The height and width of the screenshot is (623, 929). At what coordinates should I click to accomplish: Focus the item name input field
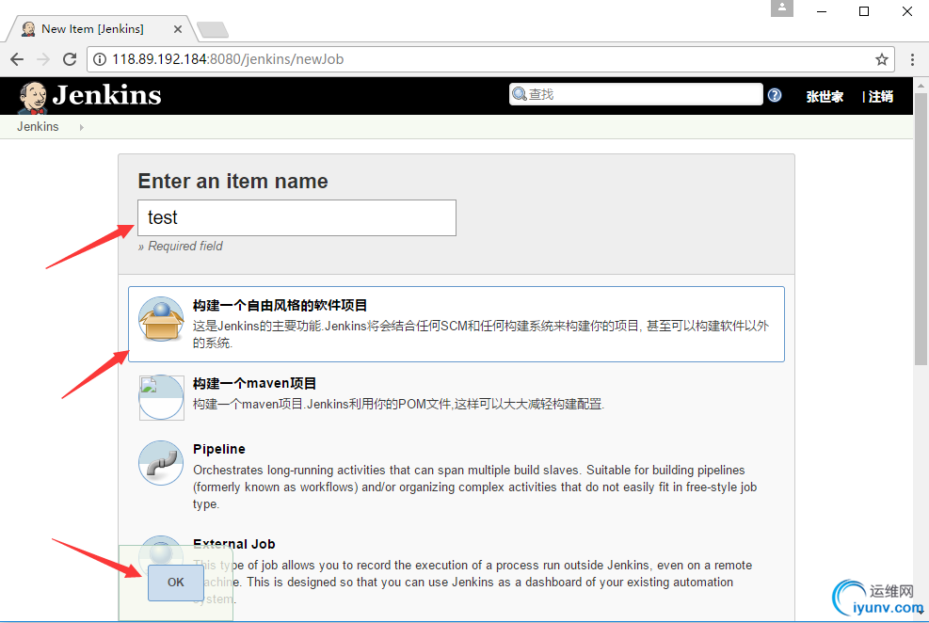(296, 217)
